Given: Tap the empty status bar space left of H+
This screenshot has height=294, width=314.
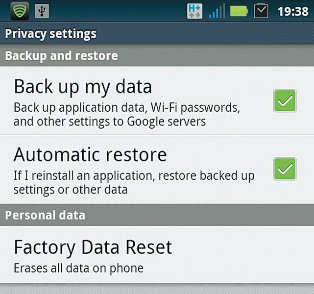Looking at the screenshot, I should [118, 11].
